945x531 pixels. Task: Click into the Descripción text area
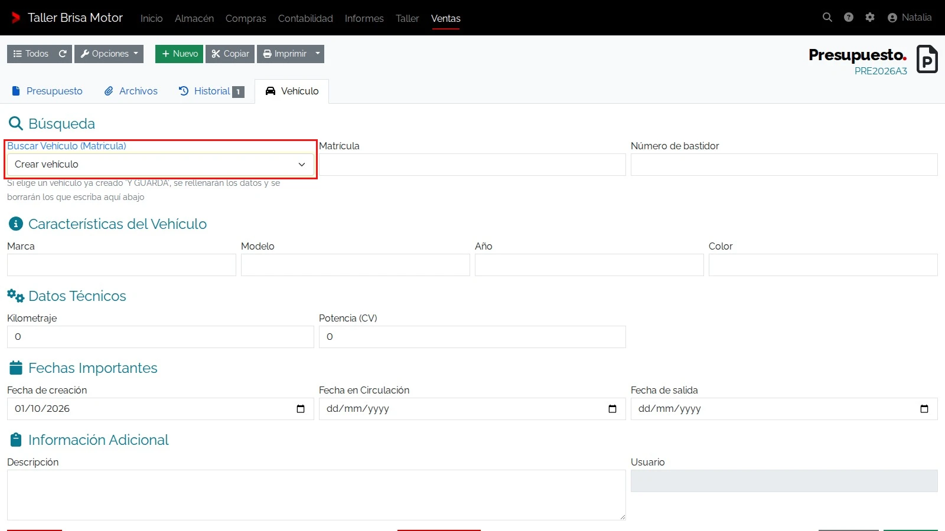click(x=317, y=495)
